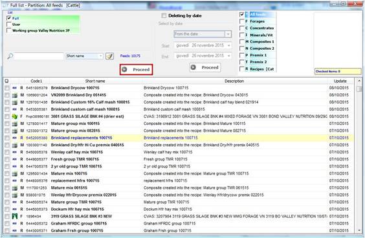The width and height of the screenshot is (365, 238).
Task: Click forage icon for 3119 GRASS SILAGE BNK #3 NEW
Action: (15, 217)
